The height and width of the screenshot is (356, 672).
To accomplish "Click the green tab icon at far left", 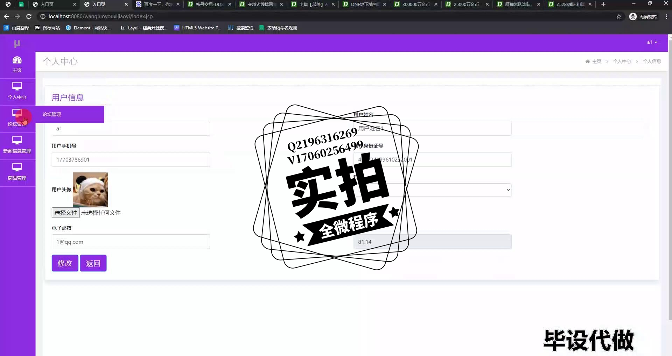I will click(21, 4).
